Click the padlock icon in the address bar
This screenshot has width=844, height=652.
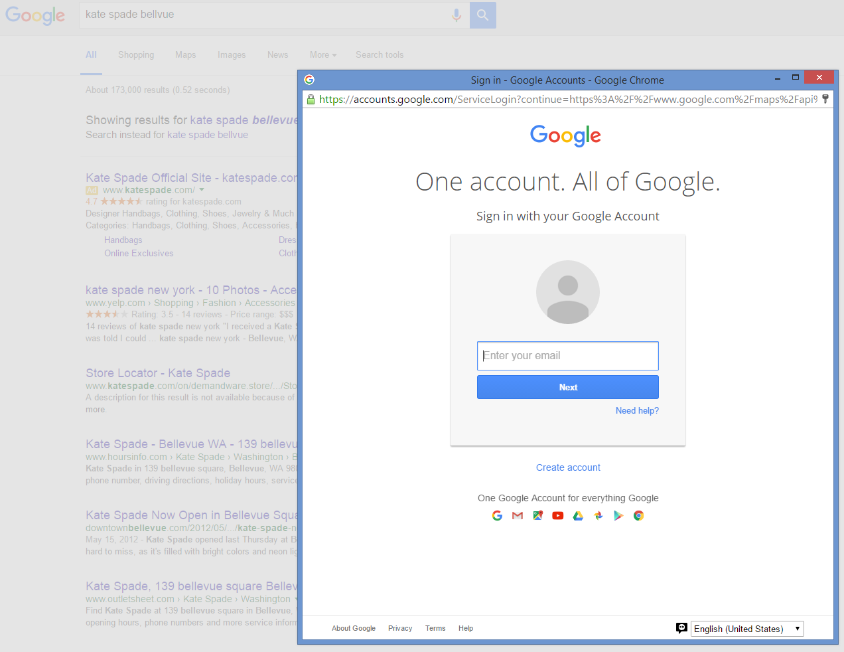point(311,99)
